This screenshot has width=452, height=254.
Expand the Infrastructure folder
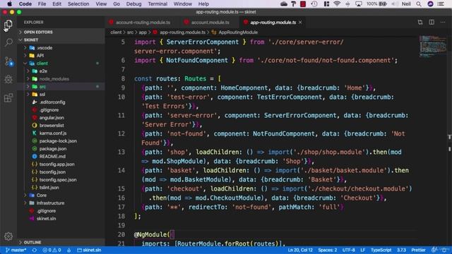tap(50, 203)
